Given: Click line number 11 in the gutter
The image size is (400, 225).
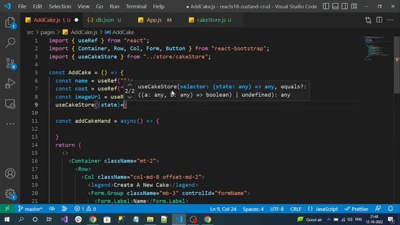Looking at the screenshot, I should coord(34,121).
